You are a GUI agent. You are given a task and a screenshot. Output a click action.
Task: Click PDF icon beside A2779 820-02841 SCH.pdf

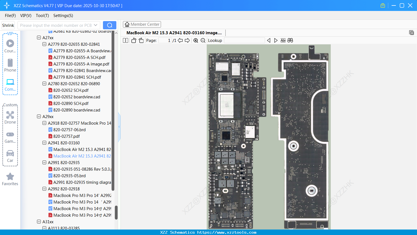click(50, 77)
